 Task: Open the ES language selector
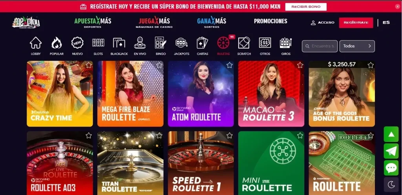pos(386,22)
